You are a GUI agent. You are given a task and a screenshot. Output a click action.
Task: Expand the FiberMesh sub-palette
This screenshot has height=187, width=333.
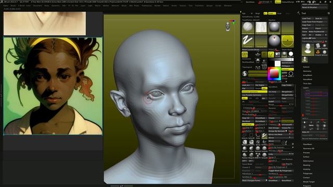tap(308, 144)
